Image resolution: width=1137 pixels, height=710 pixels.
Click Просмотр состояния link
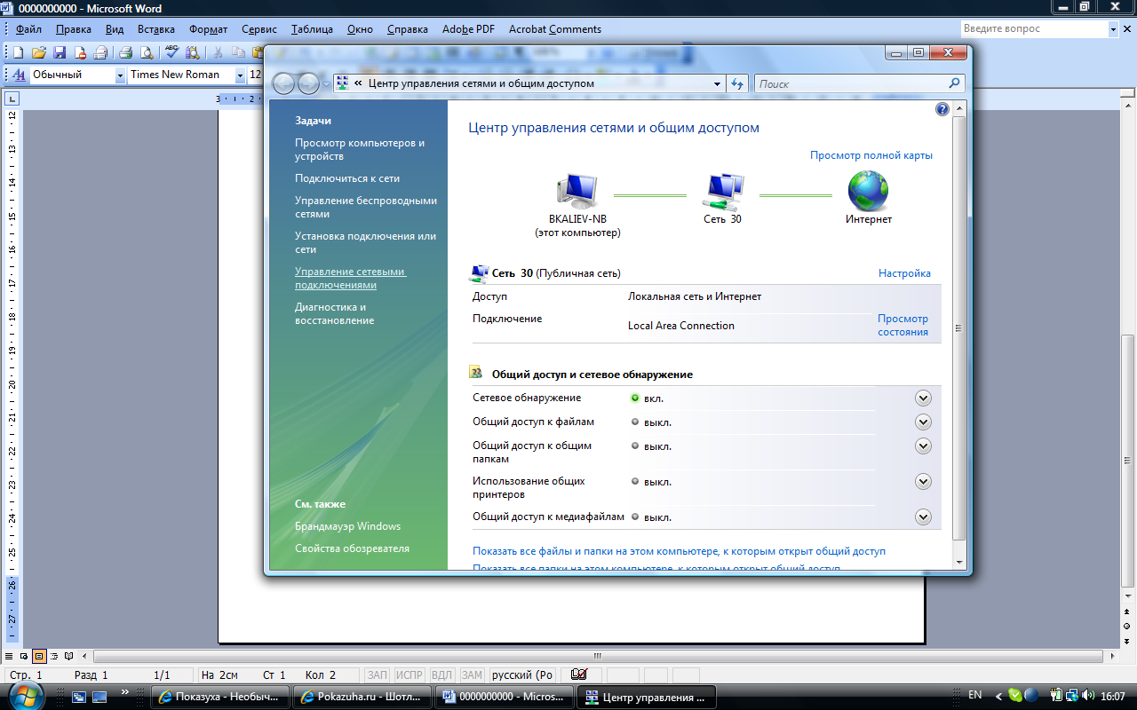click(x=902, y=325)
